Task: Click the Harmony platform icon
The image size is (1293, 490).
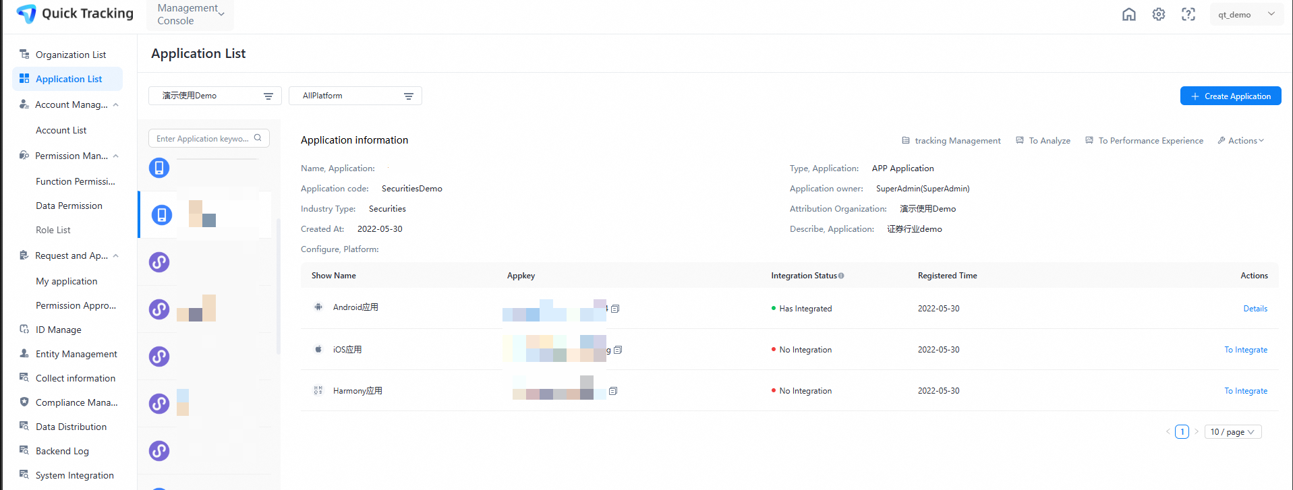Action: (x=318, y=390)
